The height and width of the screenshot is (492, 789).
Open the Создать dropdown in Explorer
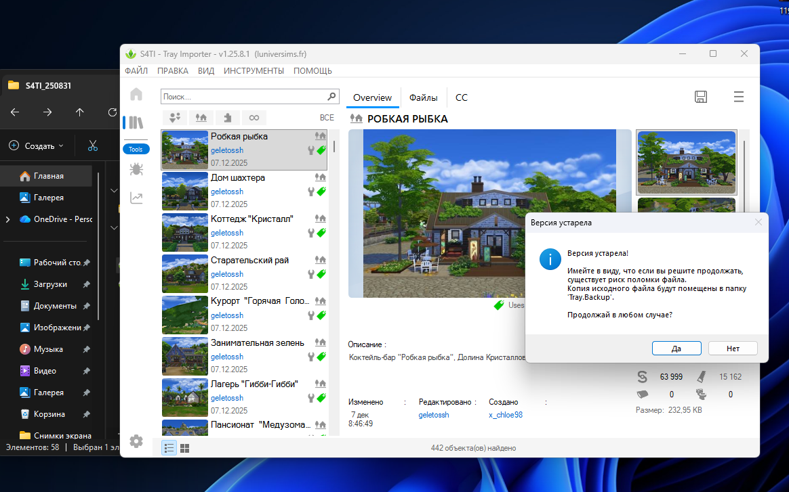point(37,146)
